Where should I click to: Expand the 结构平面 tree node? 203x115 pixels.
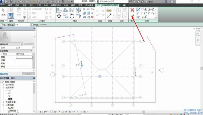coord(3,85)
